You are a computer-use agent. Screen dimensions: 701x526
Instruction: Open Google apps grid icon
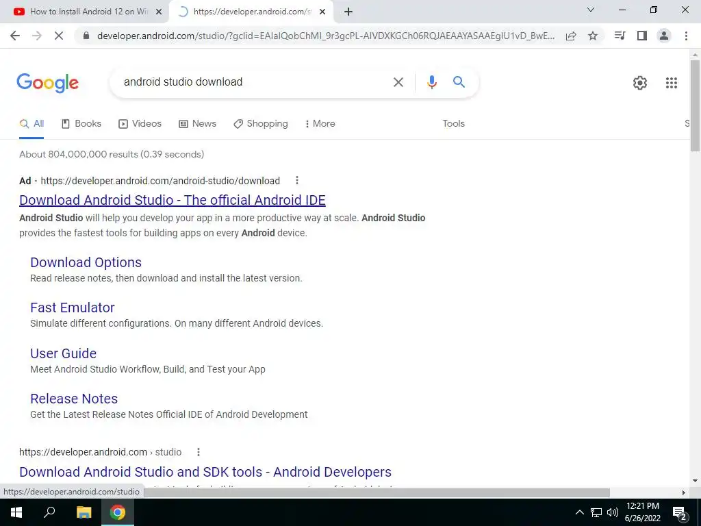click(671, 83)
